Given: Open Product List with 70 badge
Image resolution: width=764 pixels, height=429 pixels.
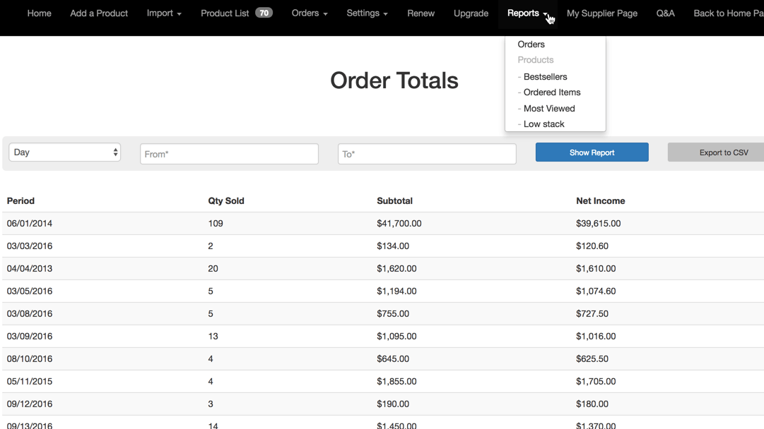Looking at the screenshot, I should [x=236, y=13].
